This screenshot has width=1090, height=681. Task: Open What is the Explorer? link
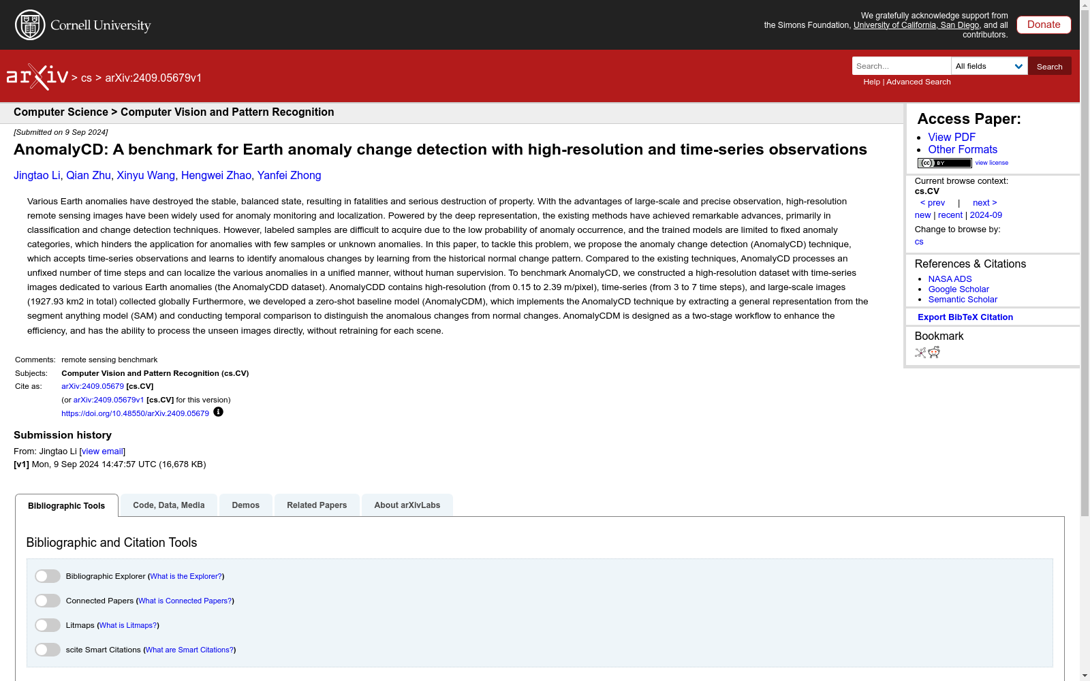(x=186, y=576)
